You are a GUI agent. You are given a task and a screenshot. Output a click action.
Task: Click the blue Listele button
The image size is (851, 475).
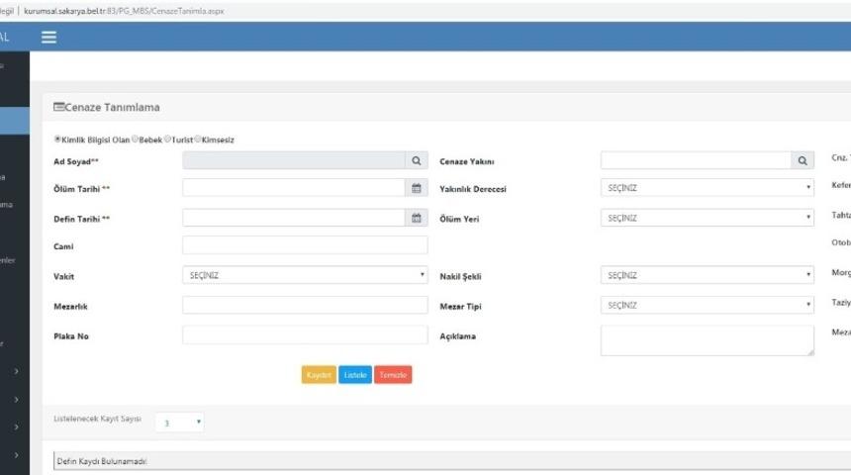[x=355, y=375]
